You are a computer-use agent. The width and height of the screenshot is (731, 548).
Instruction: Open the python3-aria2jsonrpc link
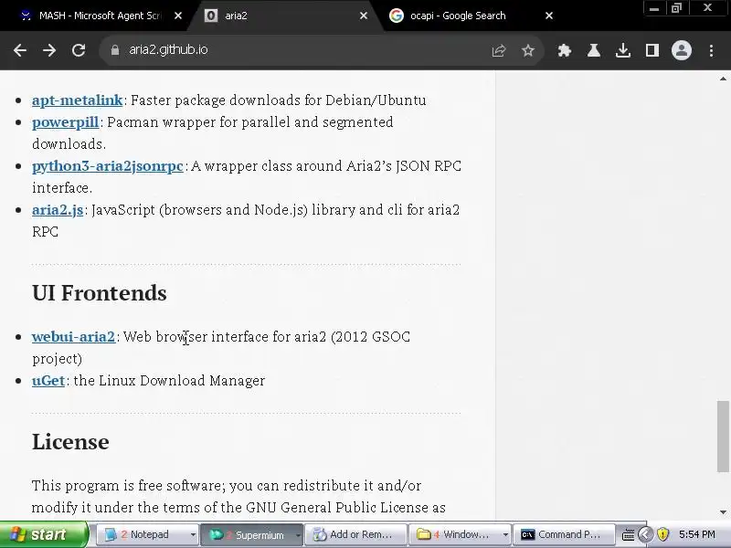pyautogui.click(x=108, y=166)
